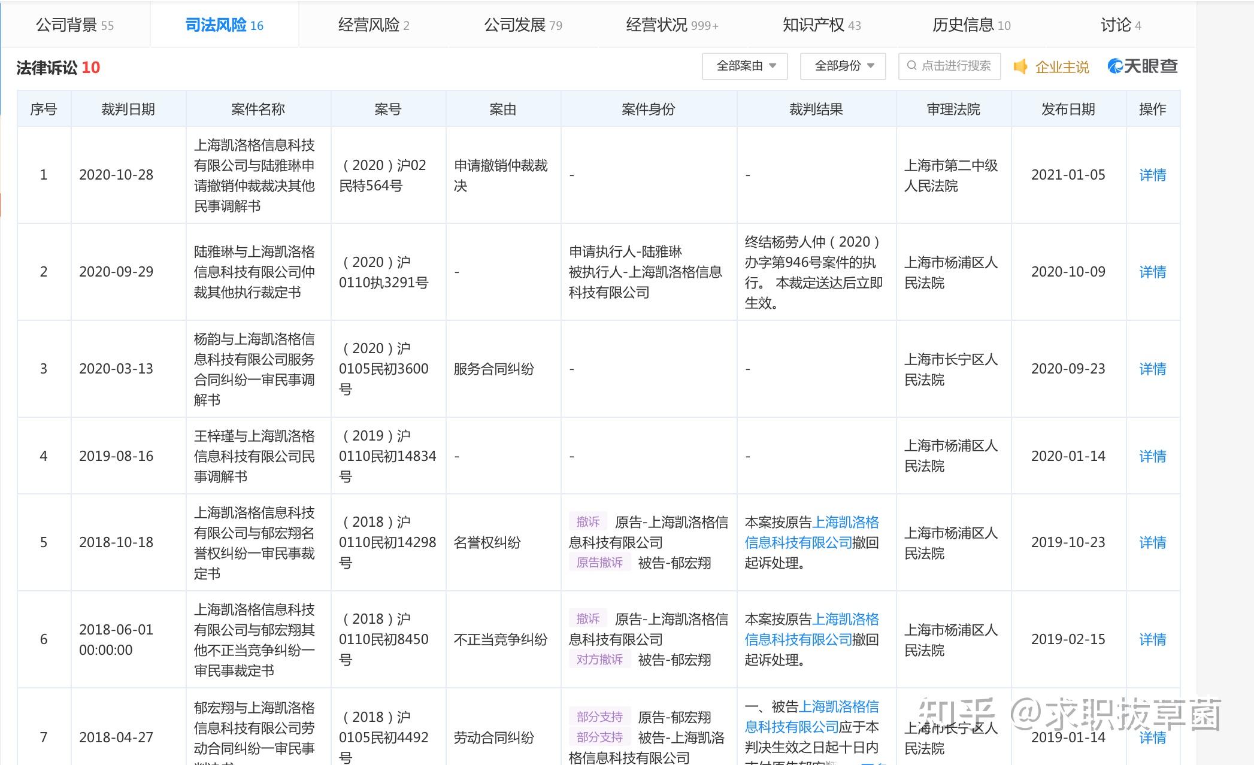This screenshot has width=1254, height=765.
Task: Open the 全部身份 dropdown
Action: tap(843, 66)
